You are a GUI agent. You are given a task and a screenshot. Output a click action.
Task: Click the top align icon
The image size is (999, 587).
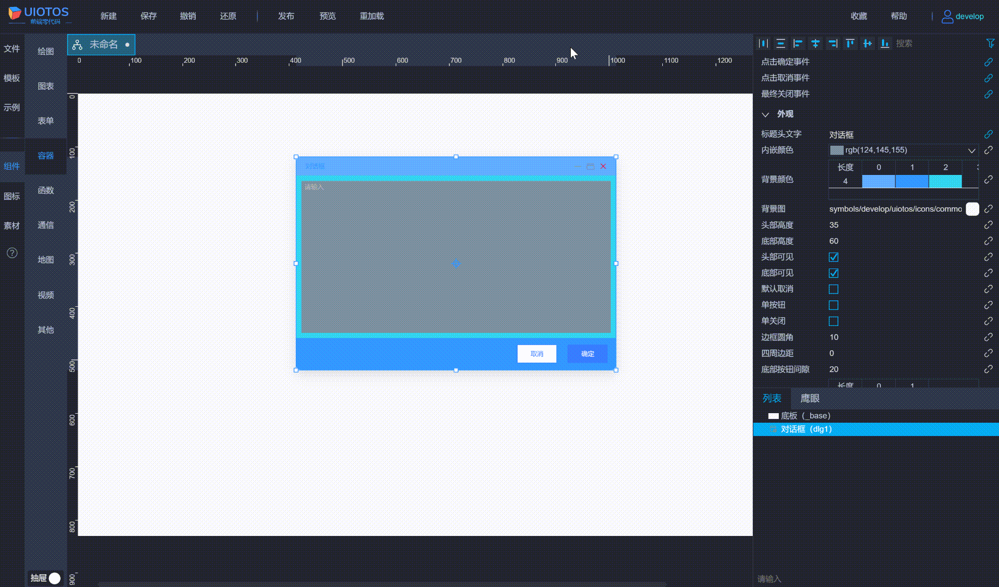pyautogui.click(x=850, y=43)
